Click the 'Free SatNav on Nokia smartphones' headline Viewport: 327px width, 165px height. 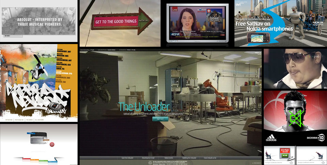pyautogui.click(x=264, y=26)
